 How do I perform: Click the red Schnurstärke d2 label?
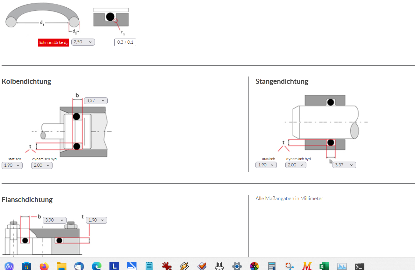(x=54, y=43)
